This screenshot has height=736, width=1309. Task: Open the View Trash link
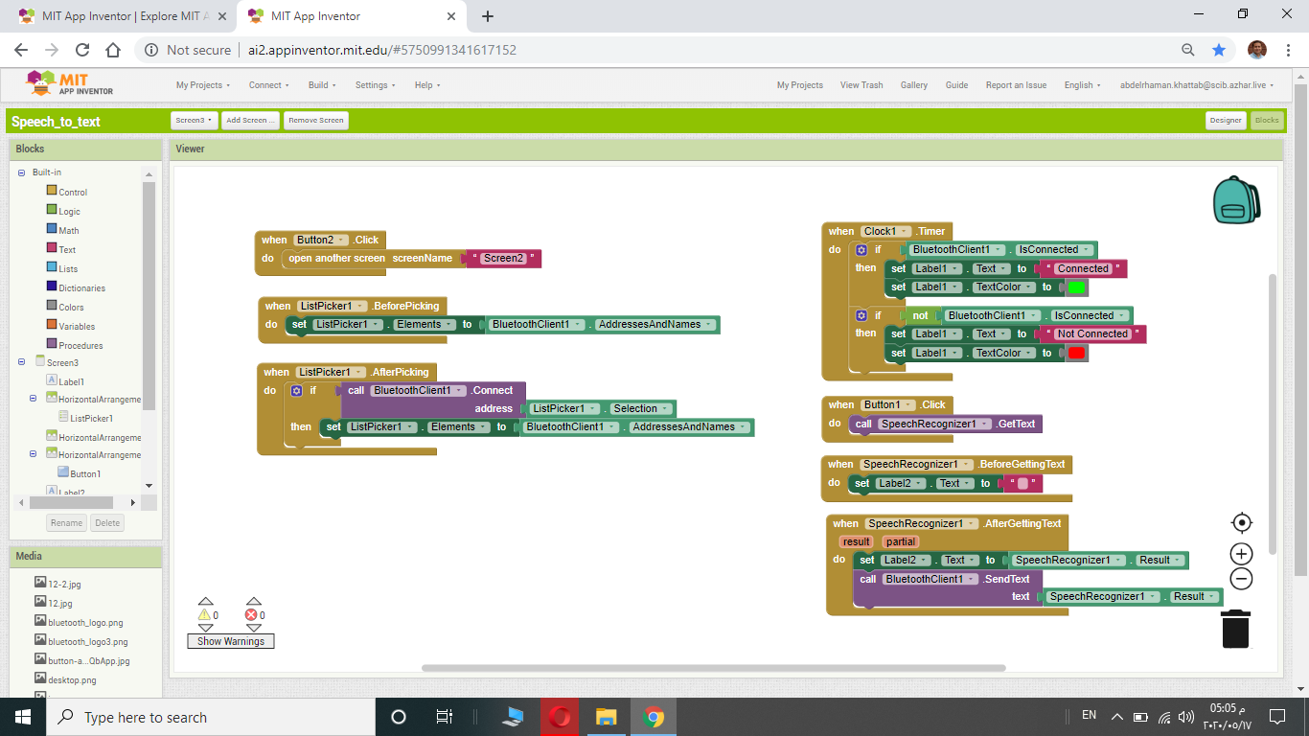coord(861,85)
